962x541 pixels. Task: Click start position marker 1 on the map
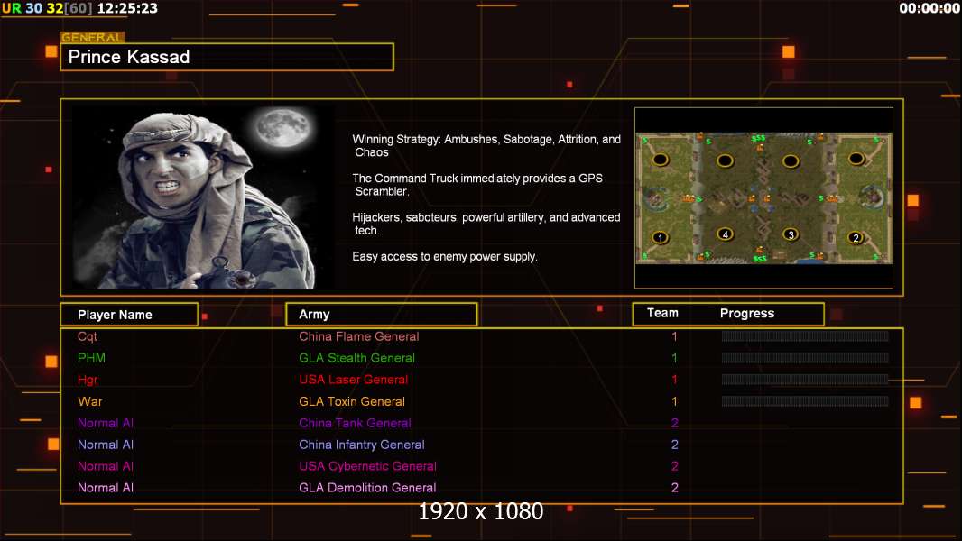point(661,237)
